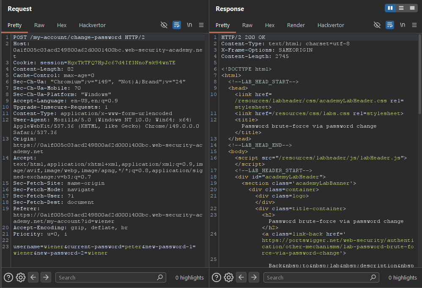422x288 pixels.
Task: Click magnifier icon in Request search box
Action: (x=160, y=277)
